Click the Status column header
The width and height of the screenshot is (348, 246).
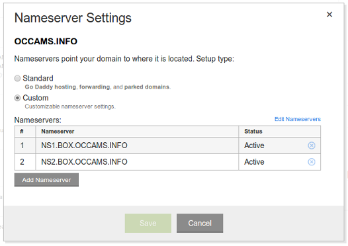[x=280, y=132]
